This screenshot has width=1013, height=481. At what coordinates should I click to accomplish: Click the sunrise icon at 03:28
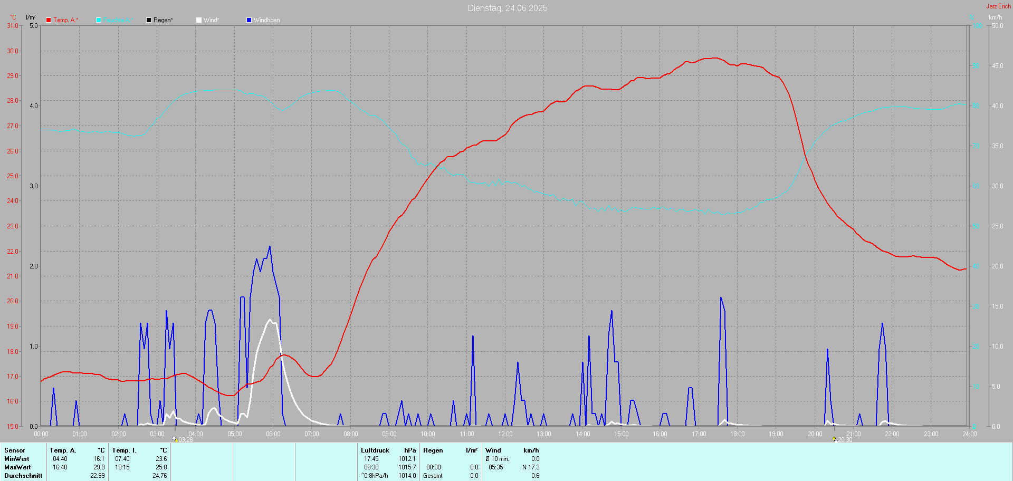tap(175, 439)
